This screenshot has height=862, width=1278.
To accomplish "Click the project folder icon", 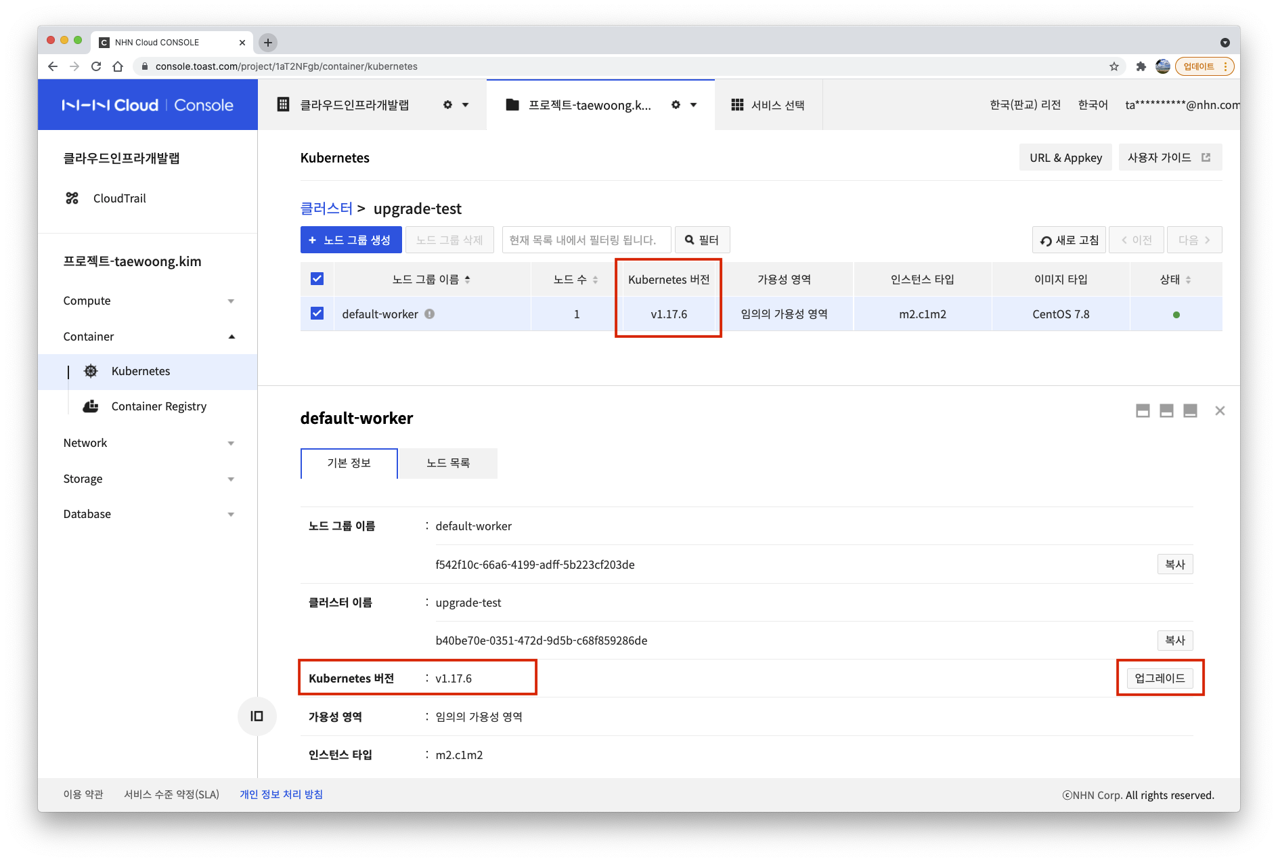I will pos(512,105).
